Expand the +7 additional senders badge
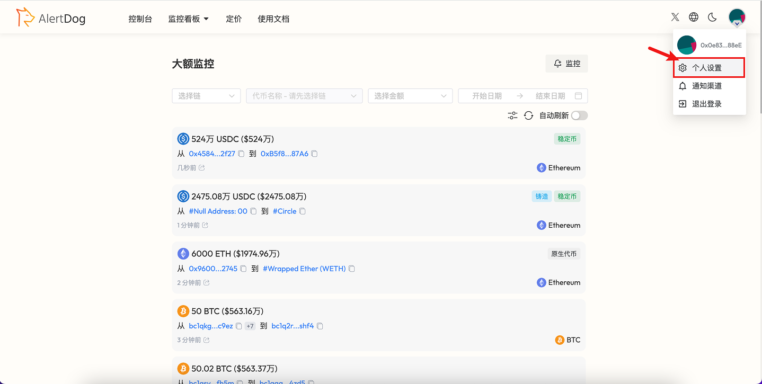Viewport: 762px width, 384px height. (250, 326)
